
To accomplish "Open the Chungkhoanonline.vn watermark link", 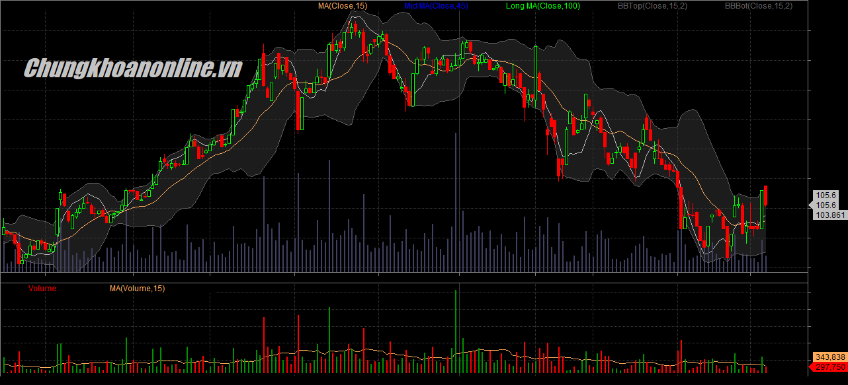I will click(133, 68).
